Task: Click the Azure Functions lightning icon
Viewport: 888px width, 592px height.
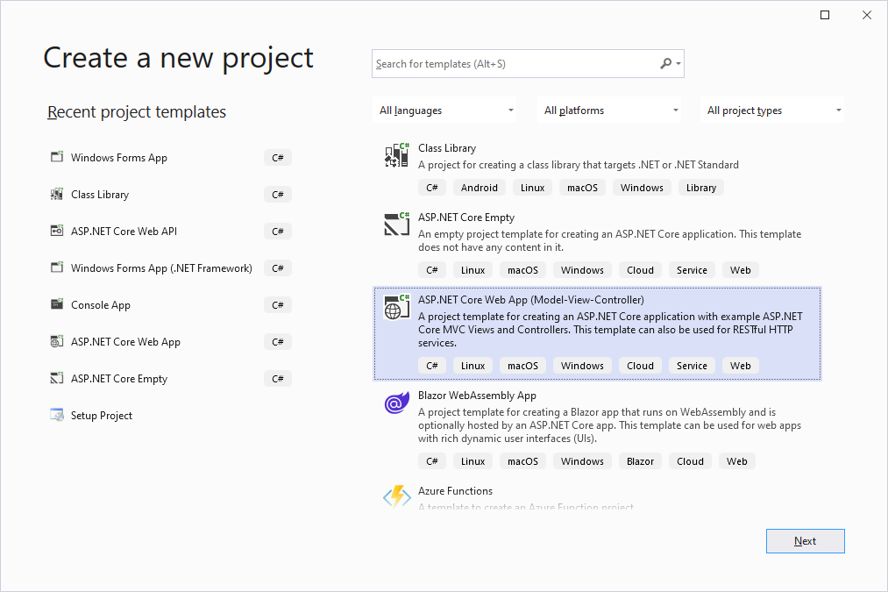Action: 396,496
